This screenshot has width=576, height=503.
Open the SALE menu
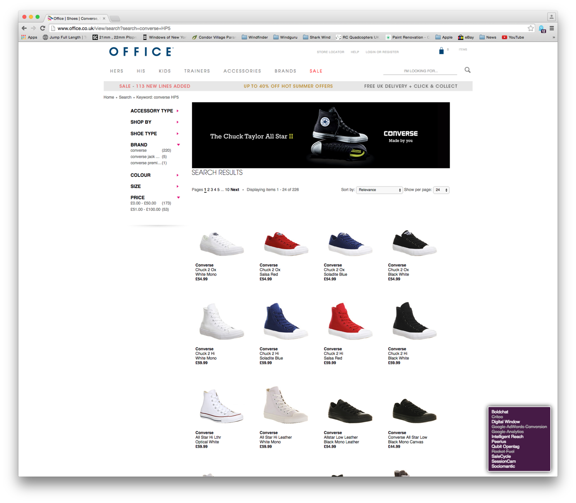[x=316, y=71]
